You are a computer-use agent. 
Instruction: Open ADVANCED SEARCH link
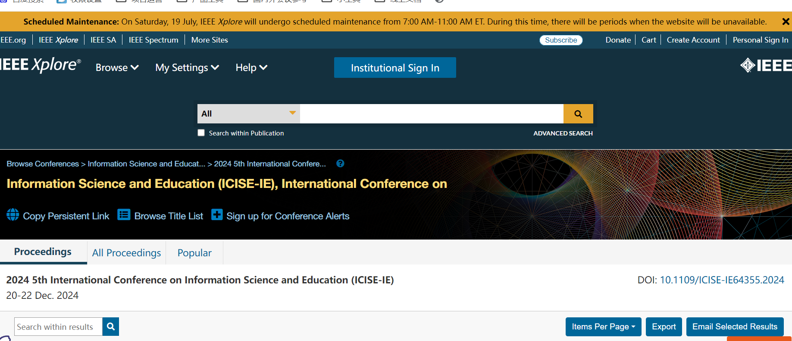point(563,133)
